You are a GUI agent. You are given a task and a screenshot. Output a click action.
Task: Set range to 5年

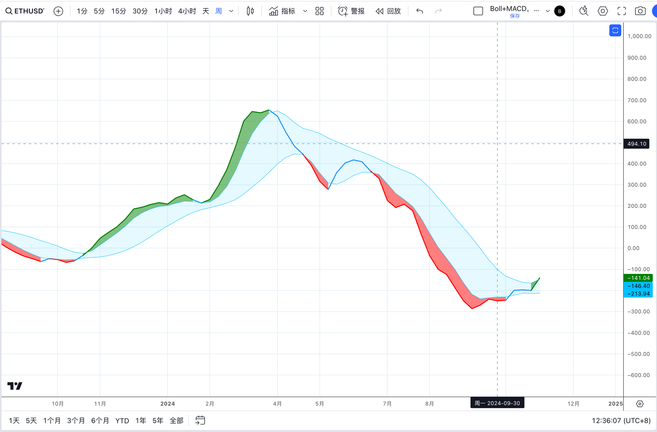coord(158,420)
